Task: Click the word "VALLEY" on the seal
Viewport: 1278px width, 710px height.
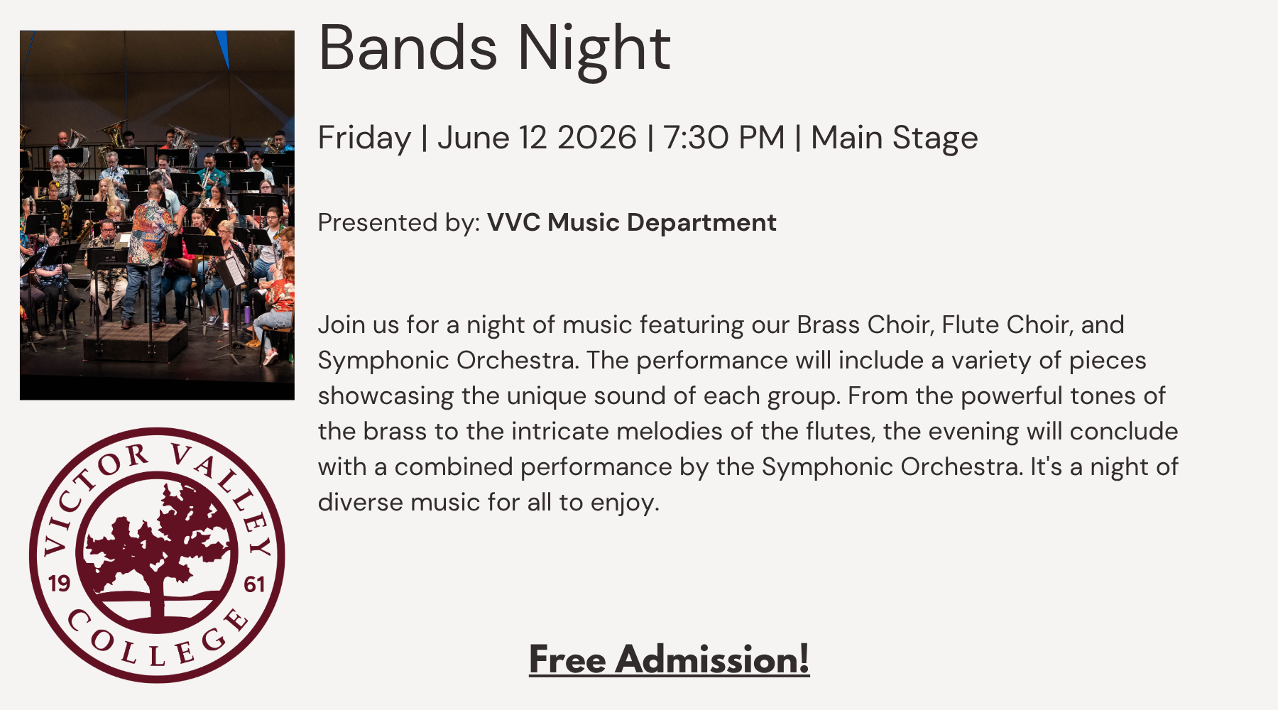Action: coord(227,490)
